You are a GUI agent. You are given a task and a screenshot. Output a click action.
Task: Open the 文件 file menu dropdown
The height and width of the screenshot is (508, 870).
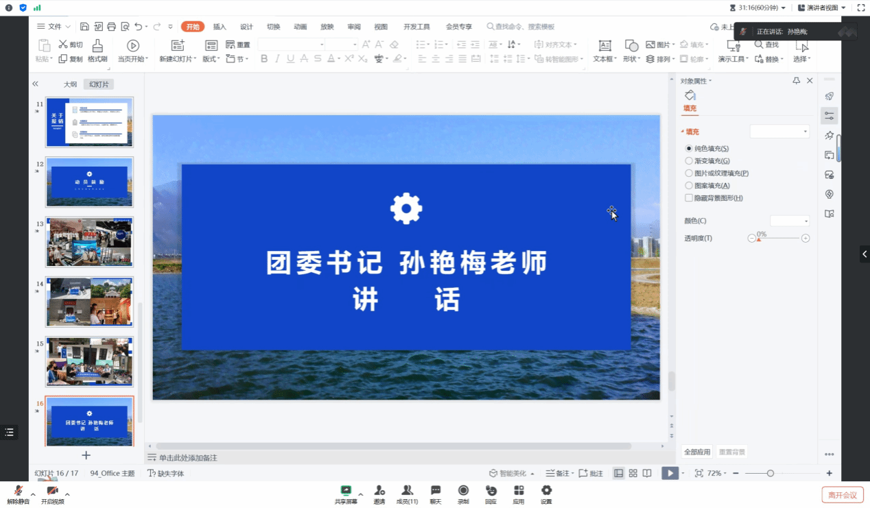coord(54,27)
